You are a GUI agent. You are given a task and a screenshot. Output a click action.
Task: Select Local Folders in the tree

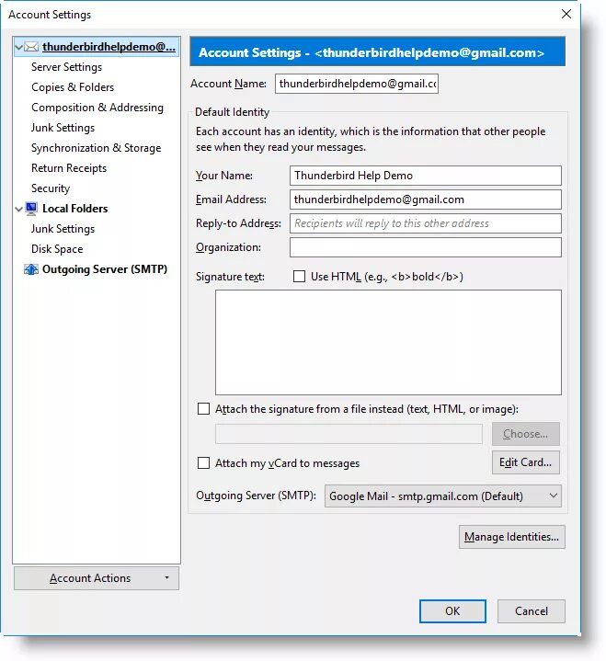pos(75,209)
